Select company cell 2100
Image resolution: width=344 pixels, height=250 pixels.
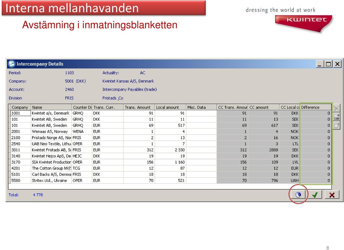(21, 138)
